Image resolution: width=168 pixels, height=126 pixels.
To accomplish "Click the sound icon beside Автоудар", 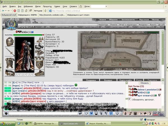I will point(46,11).
